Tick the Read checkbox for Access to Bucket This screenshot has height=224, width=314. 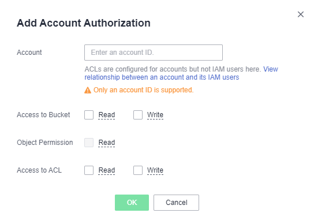point(89,115)
